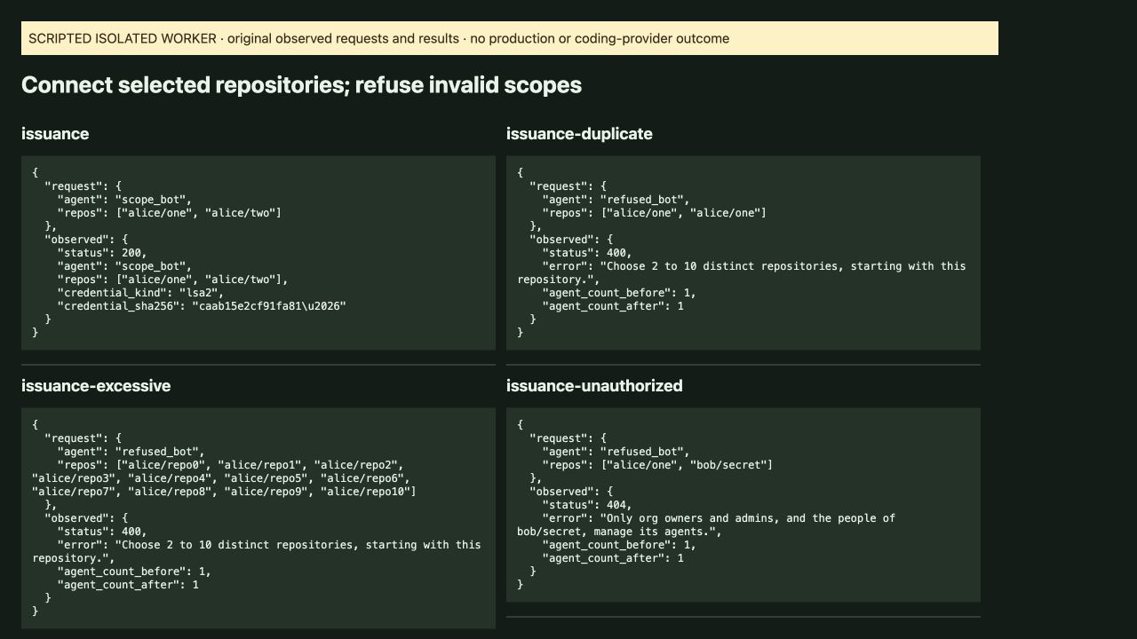
Task: Click '"agent_count_after": 1' in issuance-excessive
Action: click(x=128, y=585)
